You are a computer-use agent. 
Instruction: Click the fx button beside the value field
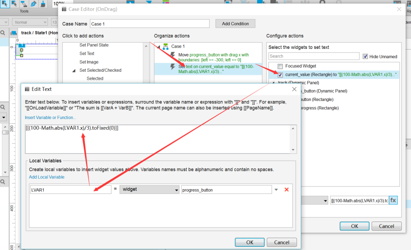click(393, 200)
